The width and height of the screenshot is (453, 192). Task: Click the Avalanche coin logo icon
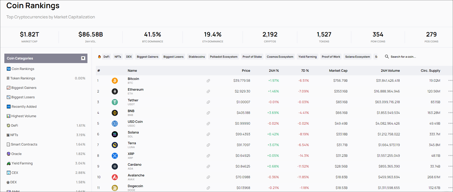pyautogui.click(x=115, y=177)
